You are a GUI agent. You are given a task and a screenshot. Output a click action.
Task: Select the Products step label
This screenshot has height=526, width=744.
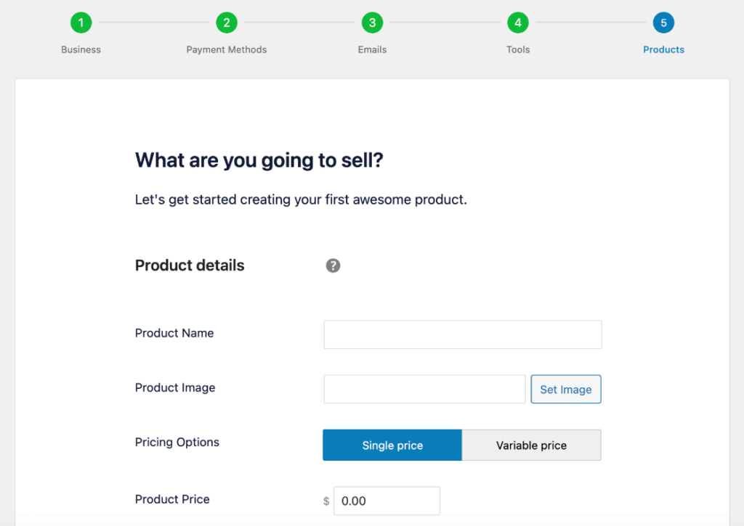[663, 49]
